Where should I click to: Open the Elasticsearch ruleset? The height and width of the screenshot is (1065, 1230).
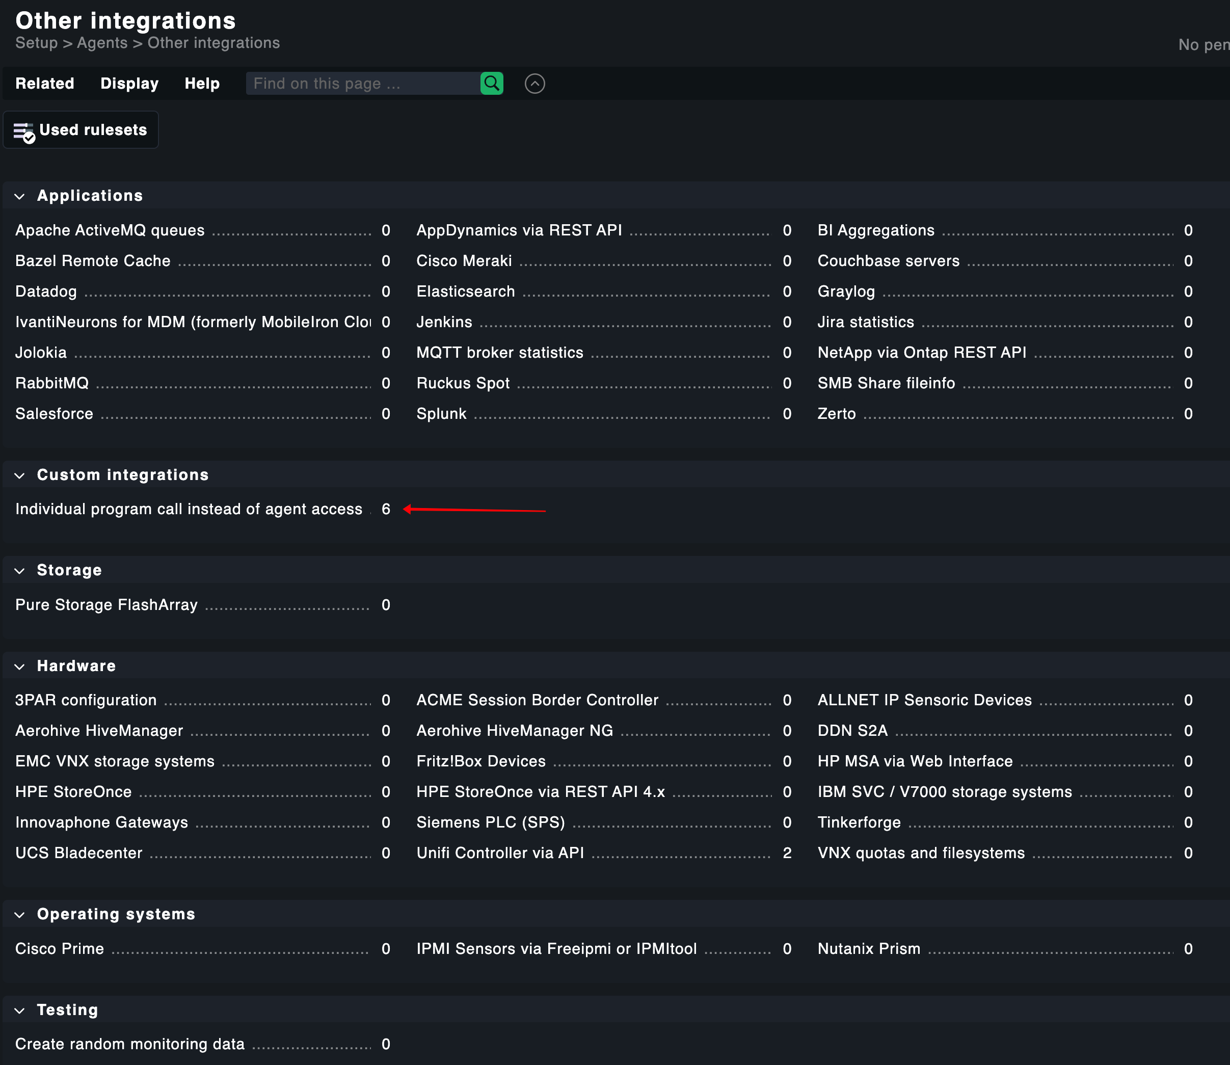point(465,291)
